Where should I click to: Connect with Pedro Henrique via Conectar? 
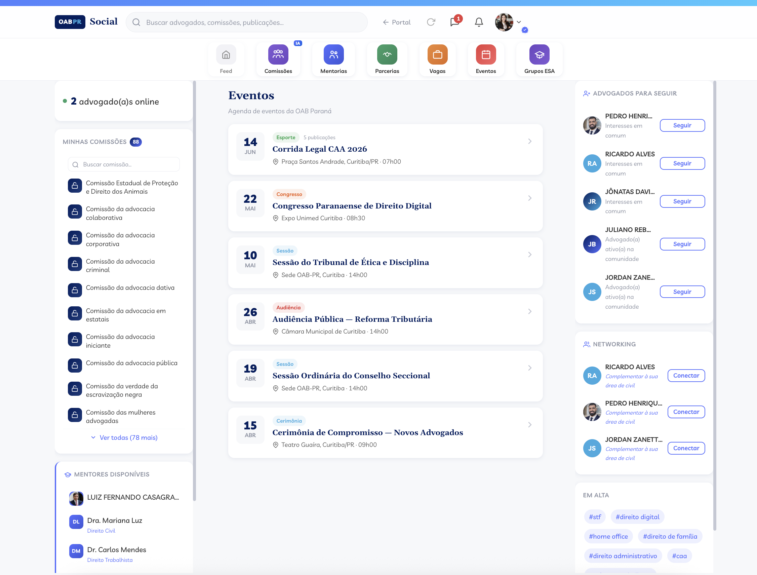[685, 412]
